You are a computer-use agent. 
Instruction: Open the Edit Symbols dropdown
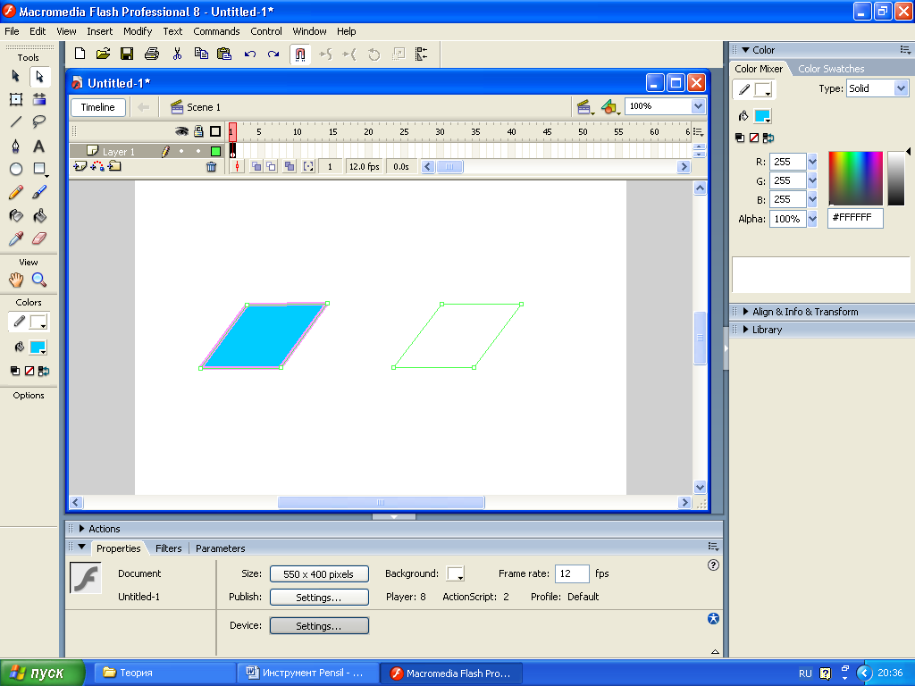pos(610,107)
